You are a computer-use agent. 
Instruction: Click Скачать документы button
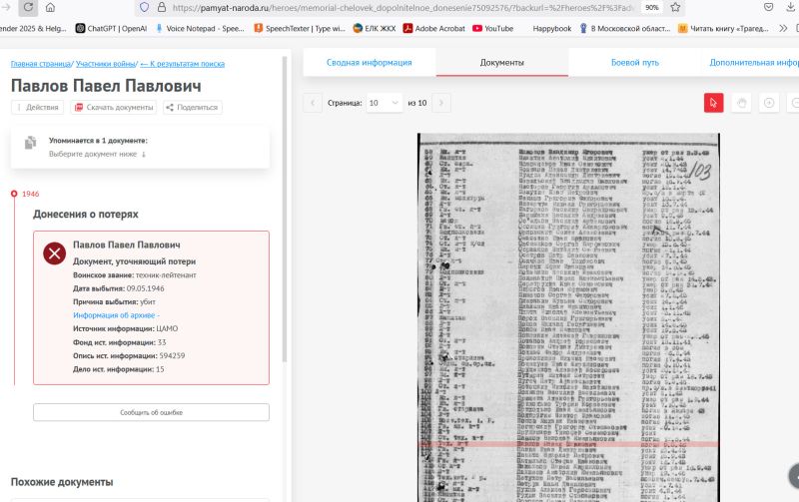pos(114,108)
